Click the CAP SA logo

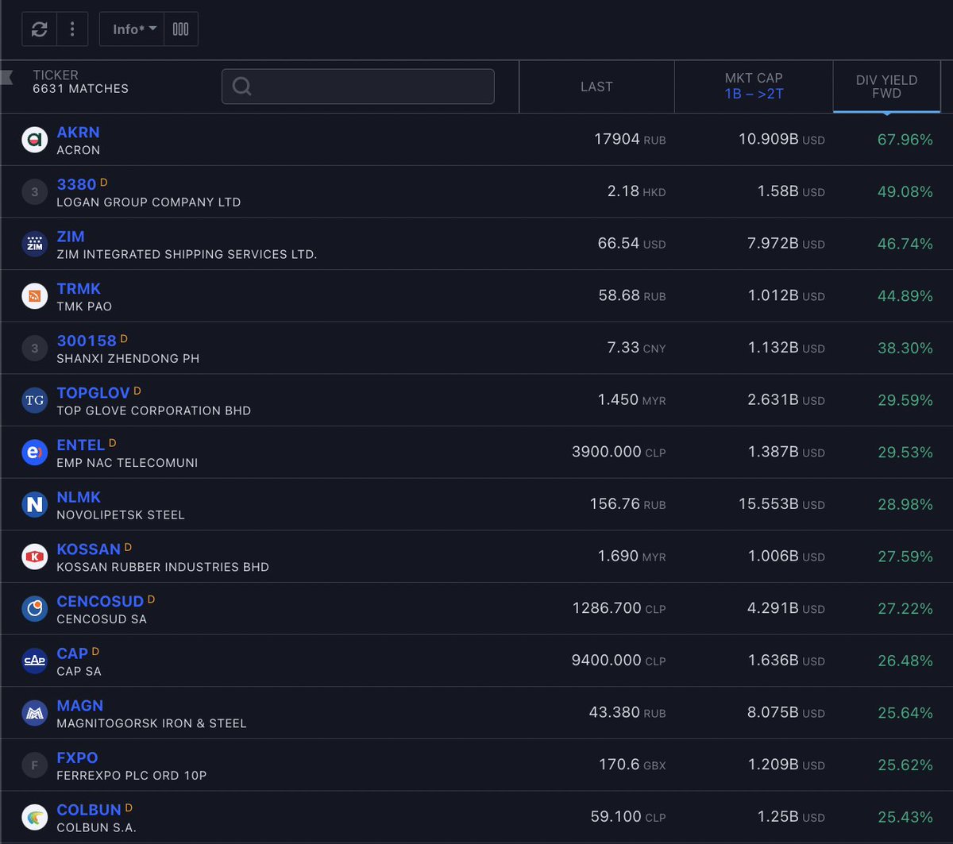(x=34, y=661)
